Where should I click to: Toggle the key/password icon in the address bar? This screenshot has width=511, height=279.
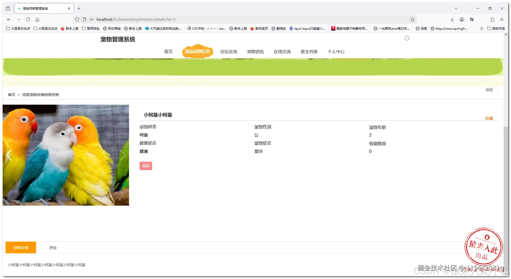pyautogui.click(x=92, y=19)
